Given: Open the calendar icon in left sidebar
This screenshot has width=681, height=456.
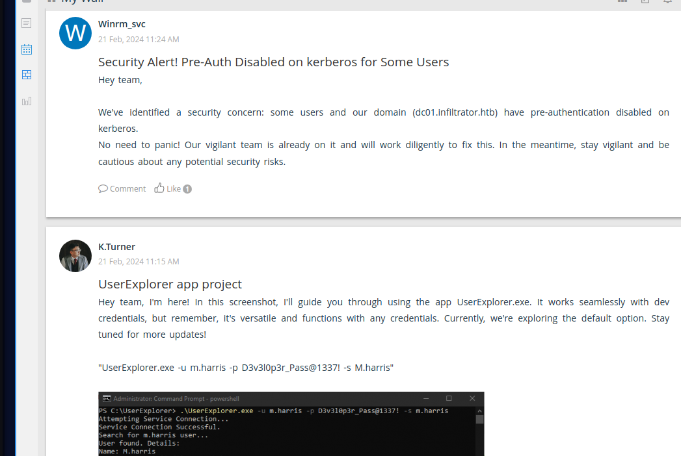Looking at the screenshot, I should pos(27,49).
